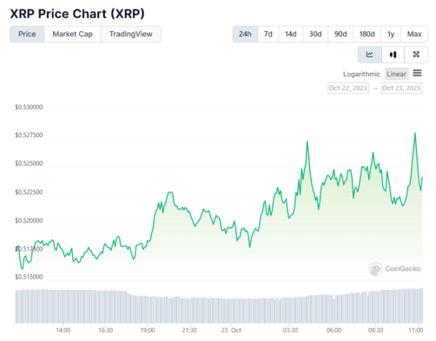Open the TradingView tab
436x341 pixels.
(x=131, y=34)
